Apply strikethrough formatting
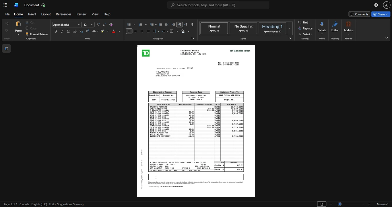 coord(75,31)
